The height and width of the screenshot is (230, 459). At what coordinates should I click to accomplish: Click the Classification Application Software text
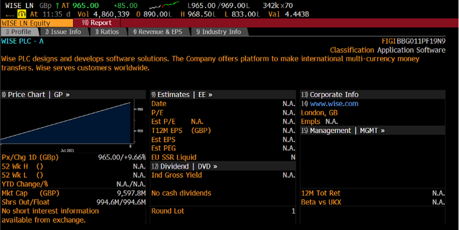click(388, 50)
